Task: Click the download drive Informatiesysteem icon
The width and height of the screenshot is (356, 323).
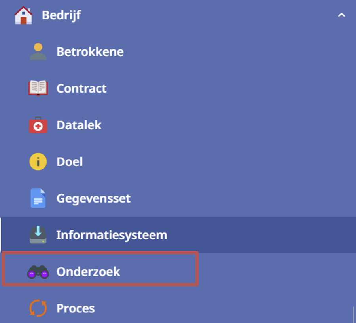Action: 38,235
